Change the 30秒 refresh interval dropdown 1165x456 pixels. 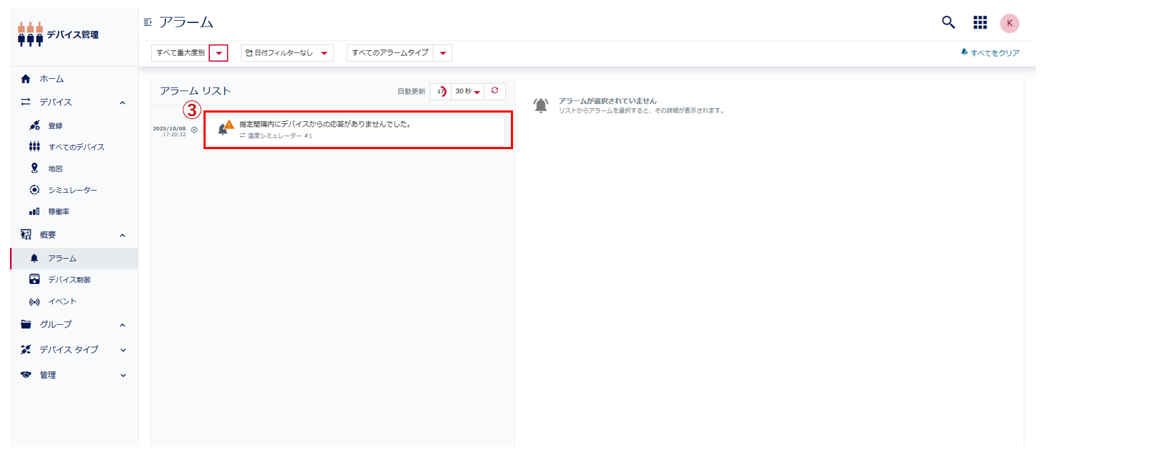pos(468,91)
